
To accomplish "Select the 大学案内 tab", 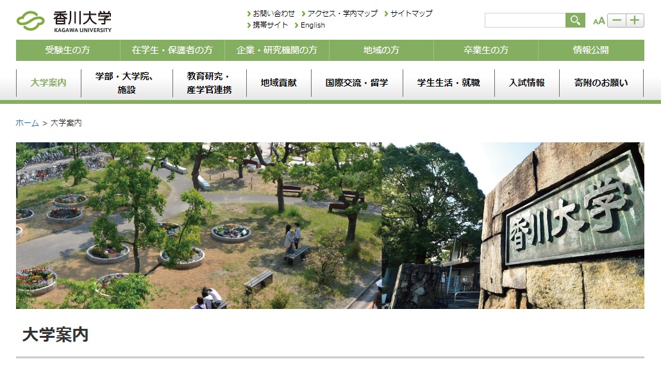I will [x=47, y=82].
